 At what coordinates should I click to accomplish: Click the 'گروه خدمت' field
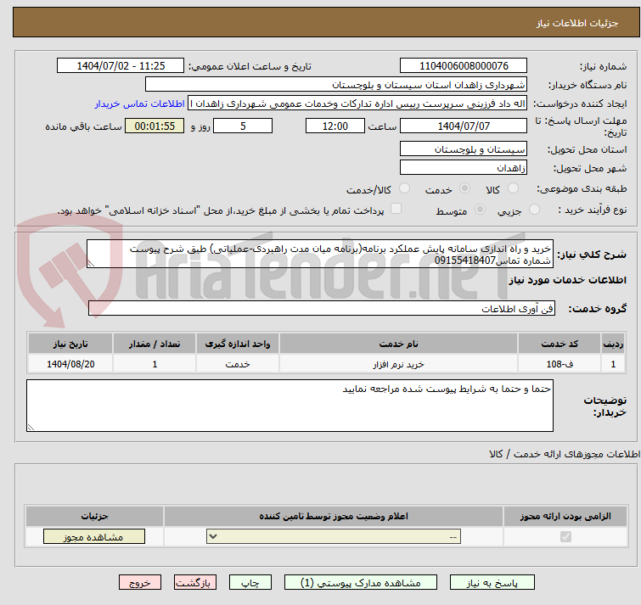322,310
